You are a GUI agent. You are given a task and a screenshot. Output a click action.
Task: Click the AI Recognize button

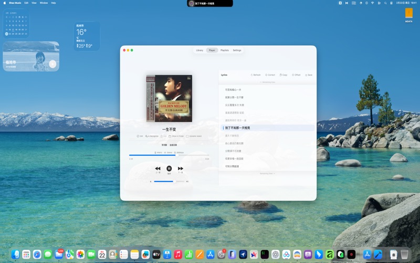tap(153, 136)
